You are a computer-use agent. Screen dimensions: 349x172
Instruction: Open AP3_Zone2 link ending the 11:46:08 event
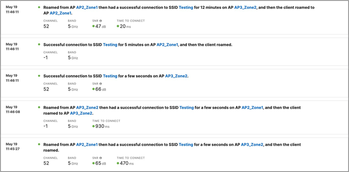(x=81, y=113)
